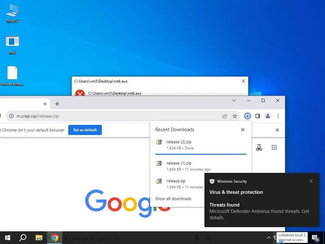Show hidden system tray icons
325x244 pixels.
coord(269,238)
